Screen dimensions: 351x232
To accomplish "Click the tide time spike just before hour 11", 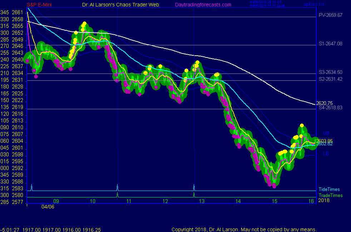I will [117, 187].
